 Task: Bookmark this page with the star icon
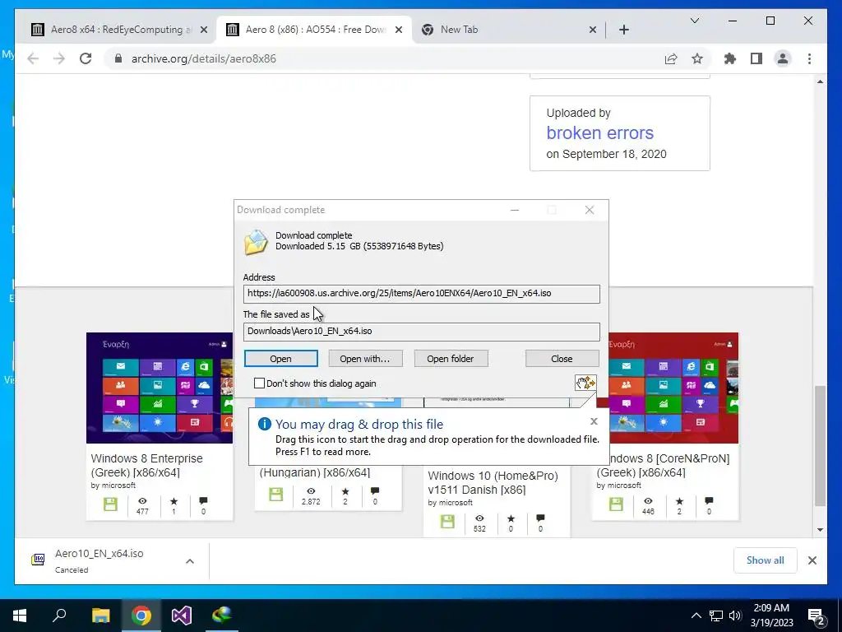pos(697,58)
